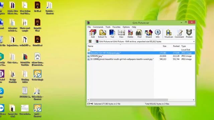
Task: Click the archive path address field
Action: [x=145, y=41]
